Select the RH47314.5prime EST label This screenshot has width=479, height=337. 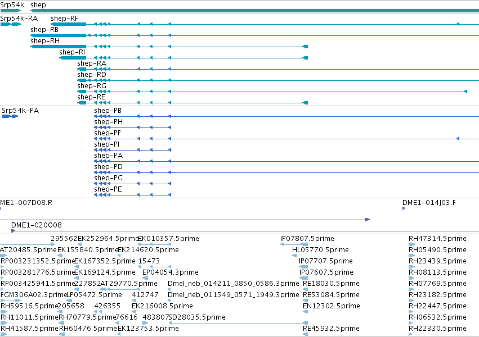tap(437, 239)
